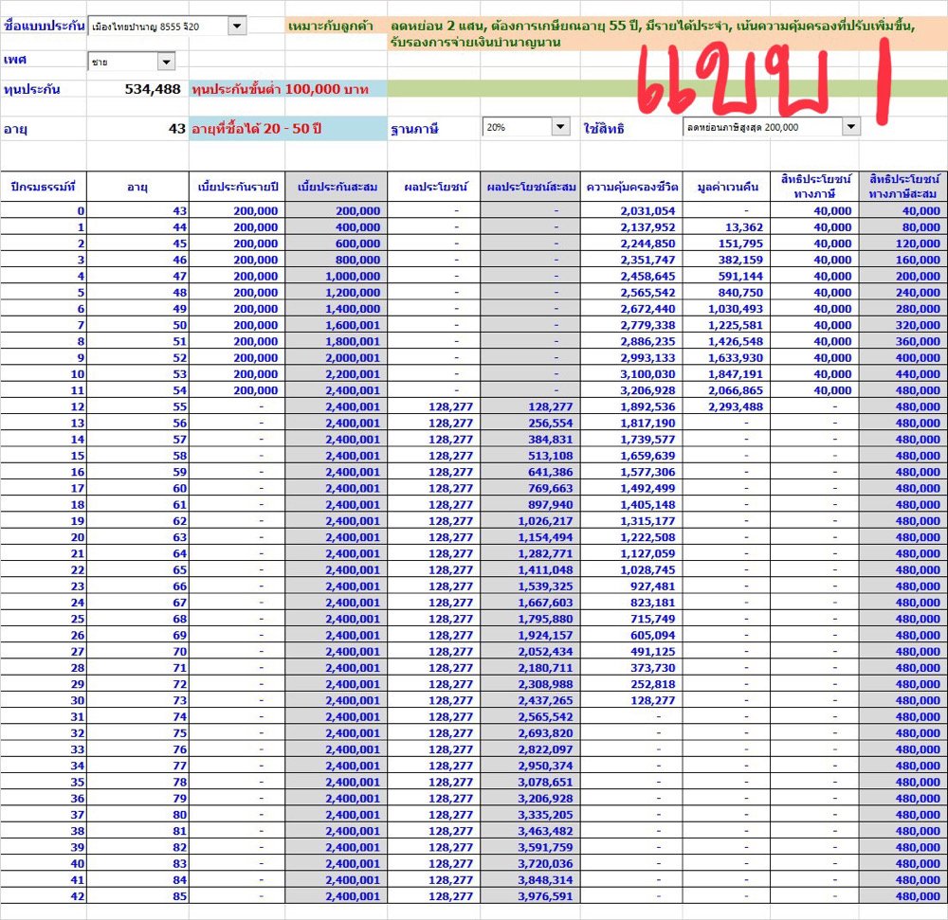Select the ความคุ้มครองชีวิต column header

click(631, 187)
